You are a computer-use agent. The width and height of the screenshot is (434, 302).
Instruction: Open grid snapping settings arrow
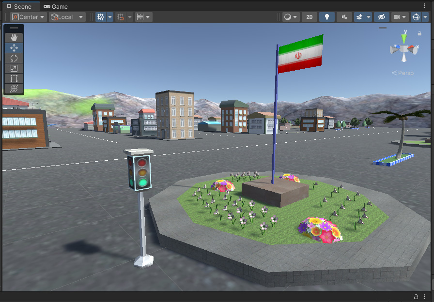[130, 17]
